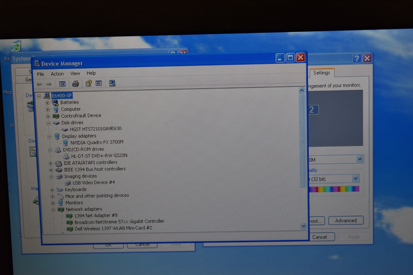Click the device tree scroll up arrow

point(301,90)
